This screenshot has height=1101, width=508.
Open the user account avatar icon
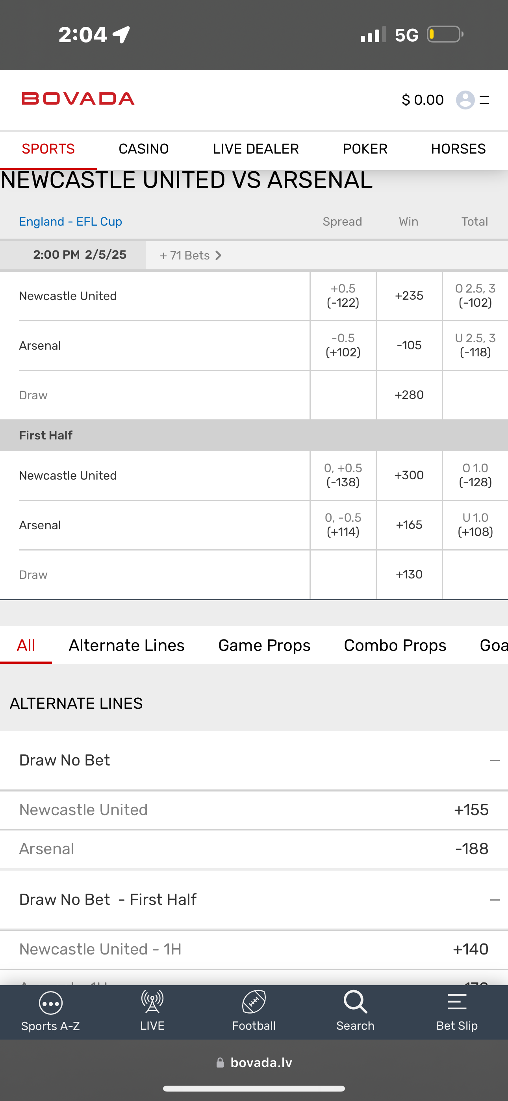coord(465,100)
